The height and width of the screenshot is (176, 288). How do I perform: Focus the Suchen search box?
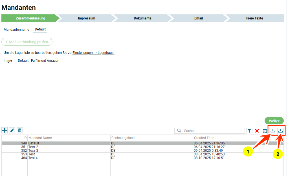[x=213, y=131]
